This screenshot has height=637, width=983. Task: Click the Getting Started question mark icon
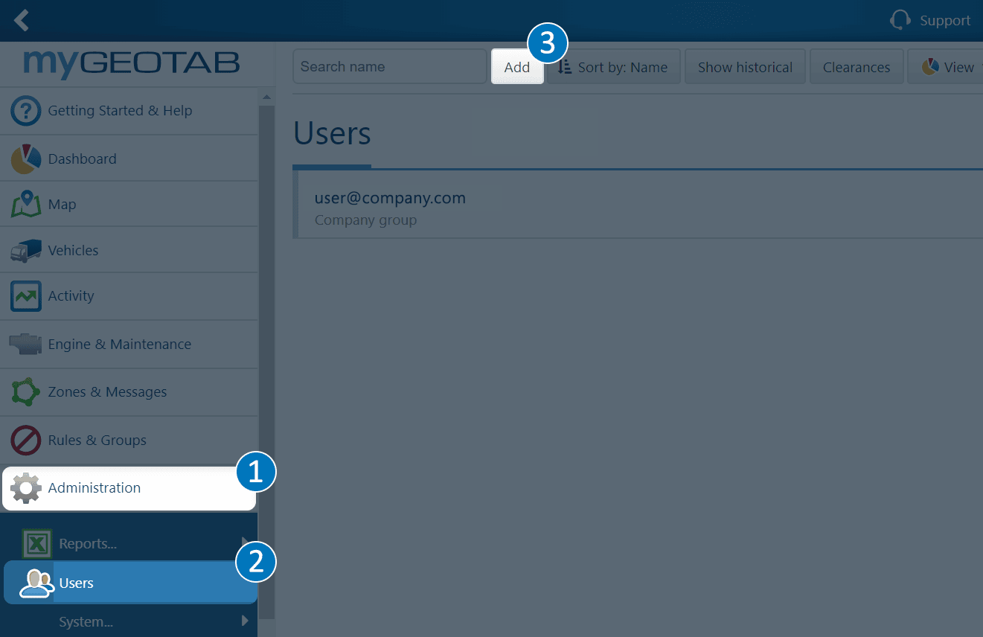pyautogui.click(x=25, y=111)
